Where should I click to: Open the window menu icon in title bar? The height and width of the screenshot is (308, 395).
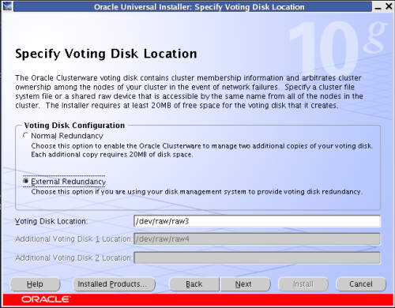click(7, 6)
